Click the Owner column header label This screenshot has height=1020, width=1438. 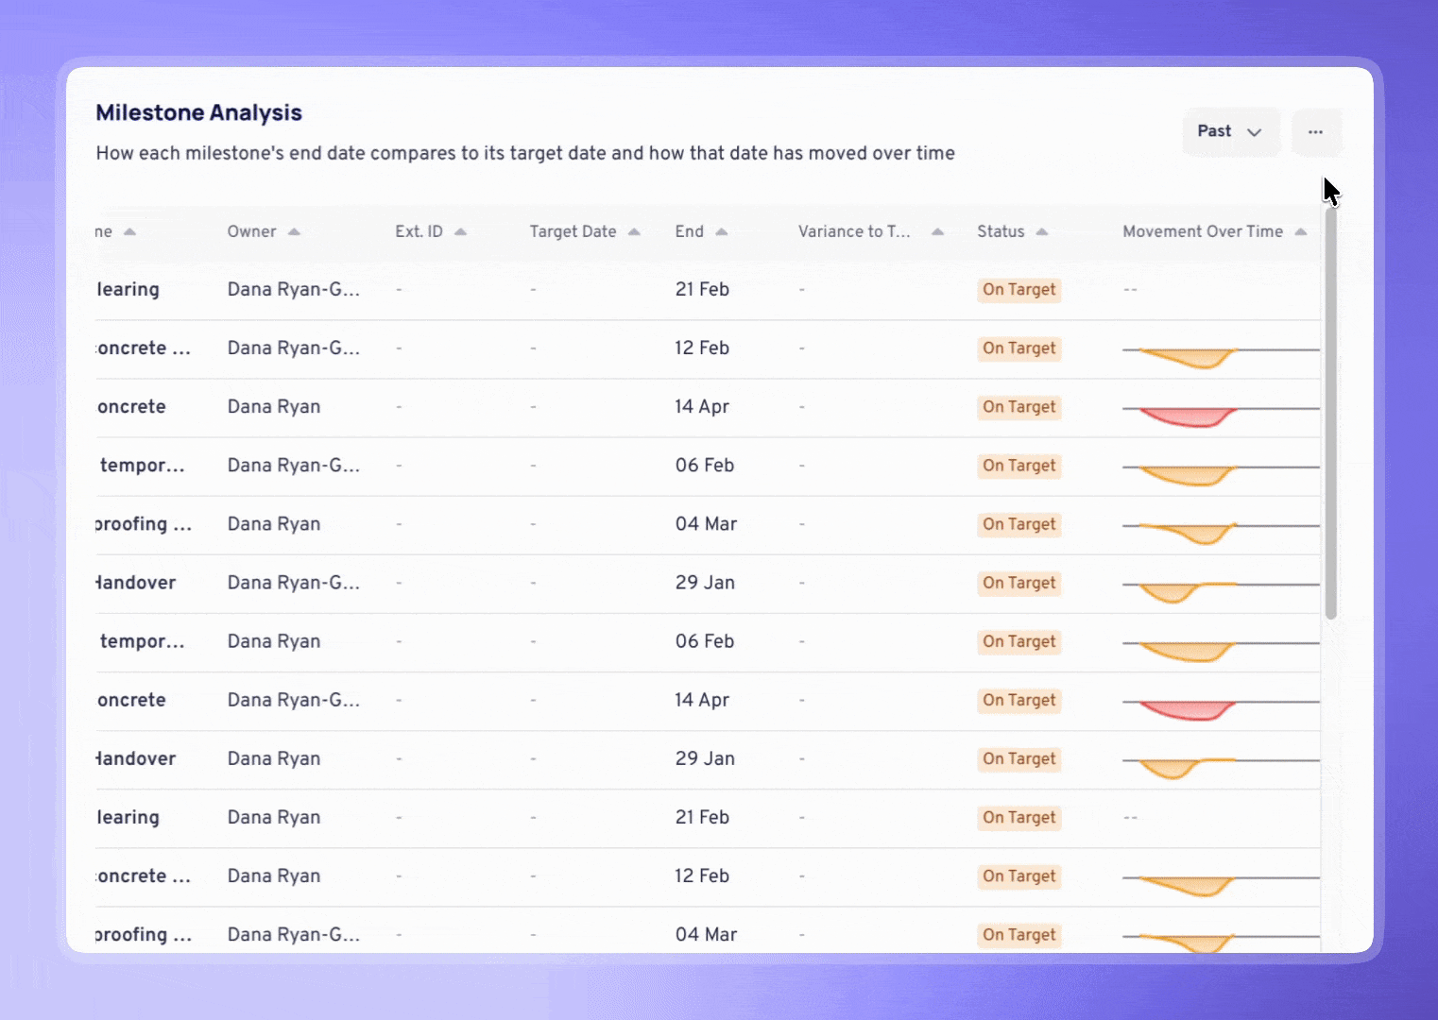(251, 231)
